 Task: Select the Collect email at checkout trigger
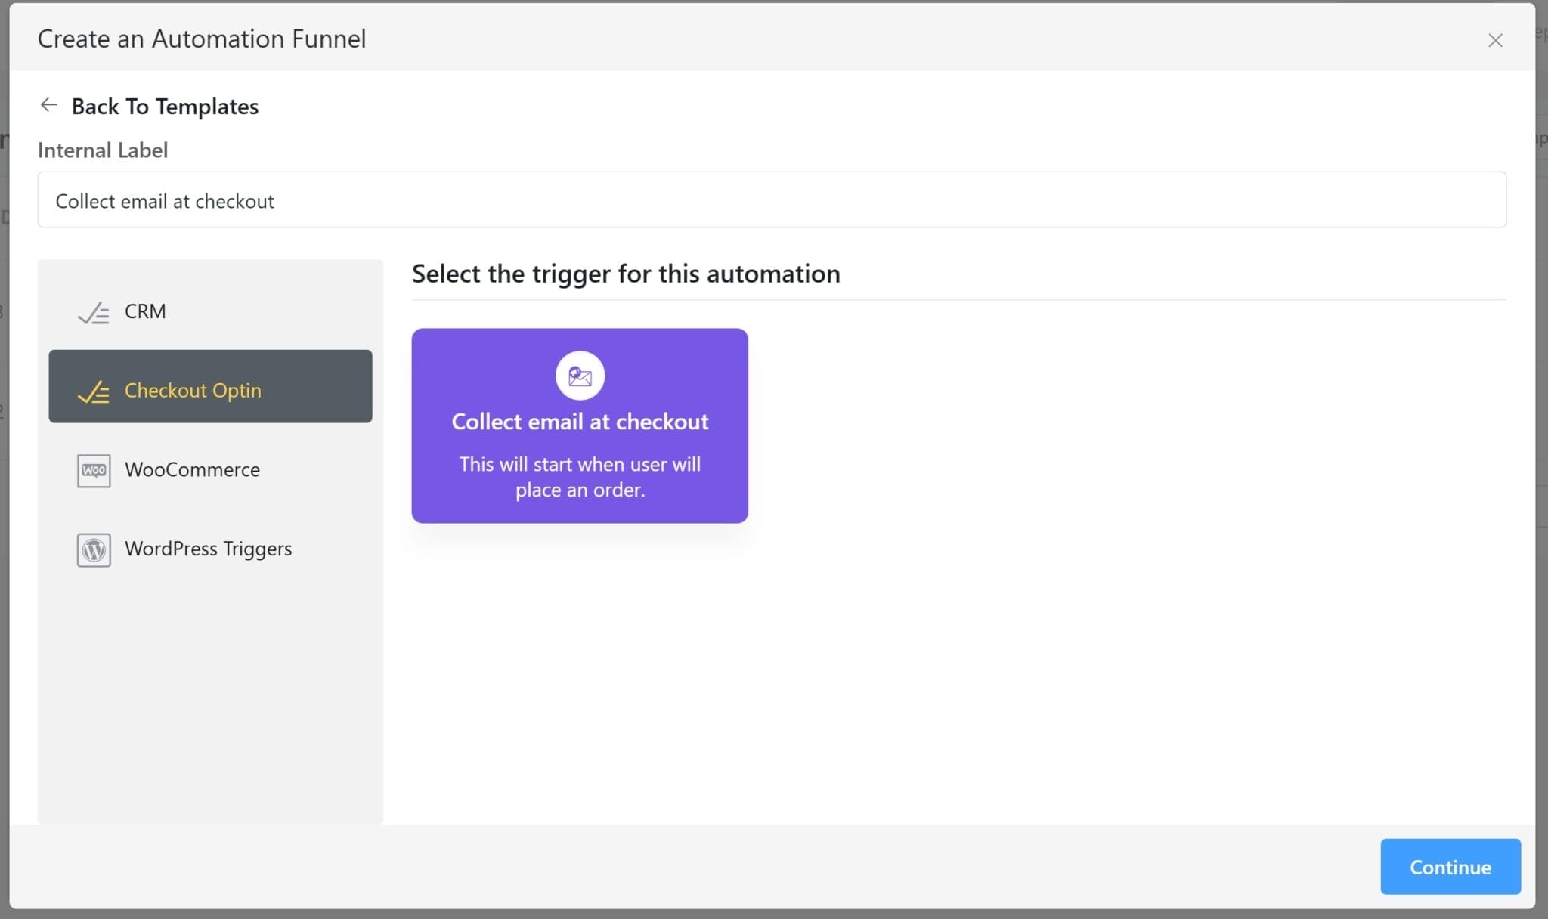pos(579,425)
